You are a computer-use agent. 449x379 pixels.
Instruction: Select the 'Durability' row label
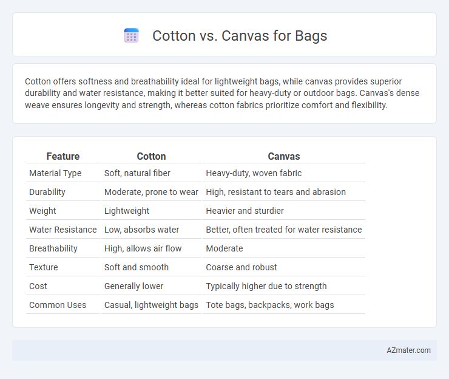click(x=47, y=192)
